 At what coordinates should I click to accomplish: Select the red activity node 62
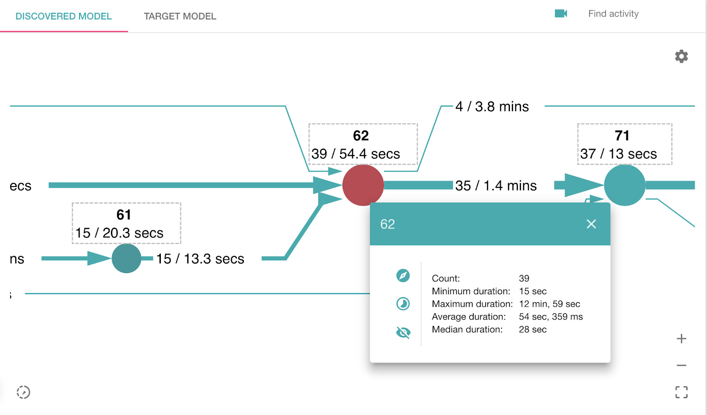tap(363, 186)
